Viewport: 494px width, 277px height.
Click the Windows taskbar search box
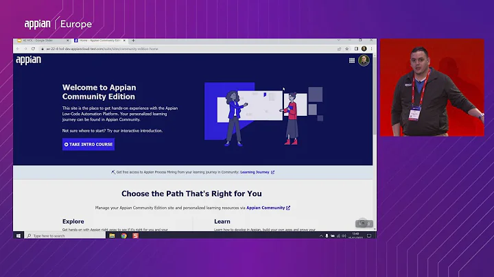(65, 235)
